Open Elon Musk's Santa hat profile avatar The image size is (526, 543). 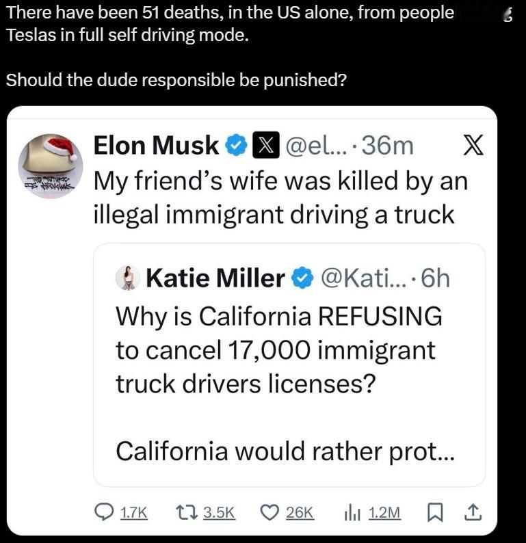click(50, 165)
